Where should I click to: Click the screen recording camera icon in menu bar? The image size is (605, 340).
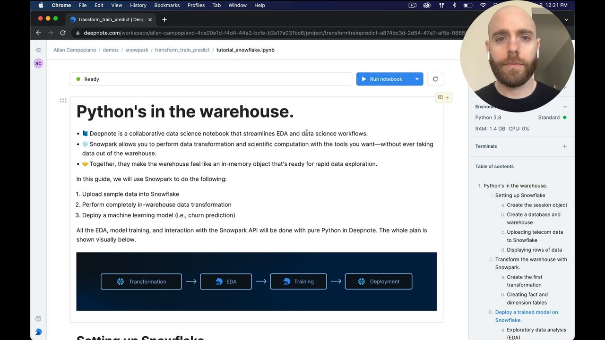pos(413,5)
